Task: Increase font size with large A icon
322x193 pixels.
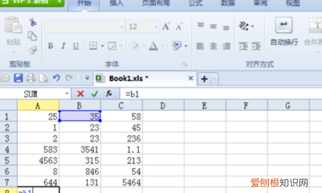Action: coord(166,26)
